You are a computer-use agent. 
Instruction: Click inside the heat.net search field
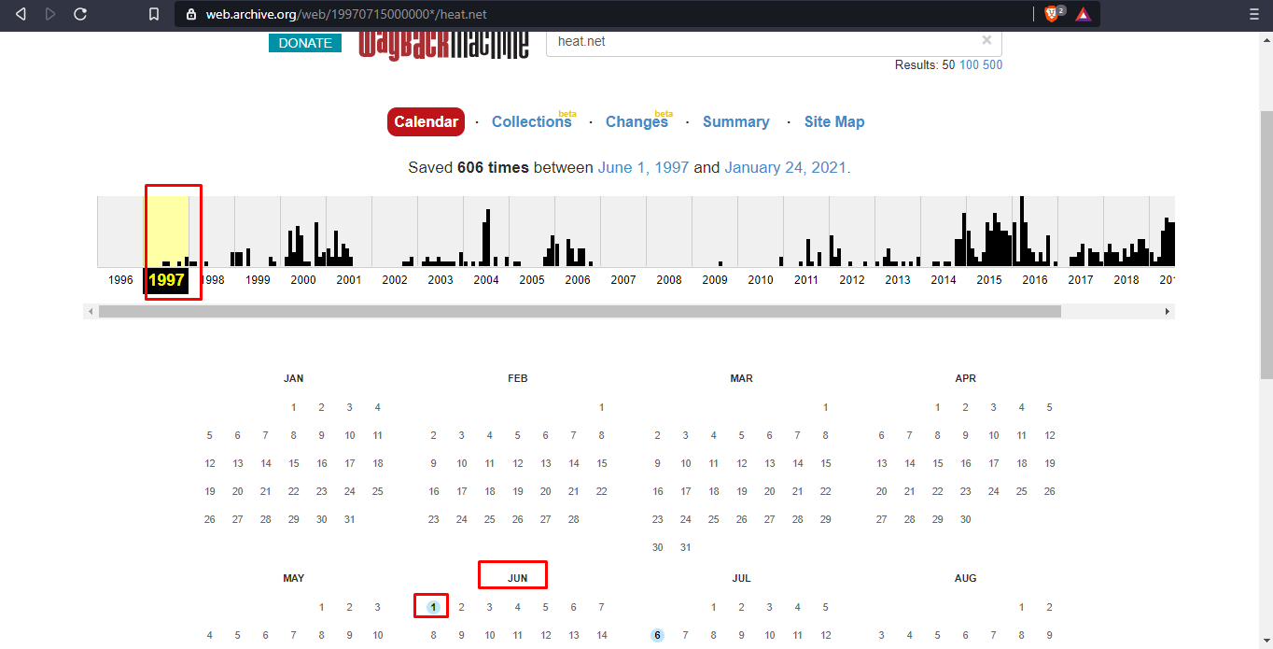coord(747,40)
